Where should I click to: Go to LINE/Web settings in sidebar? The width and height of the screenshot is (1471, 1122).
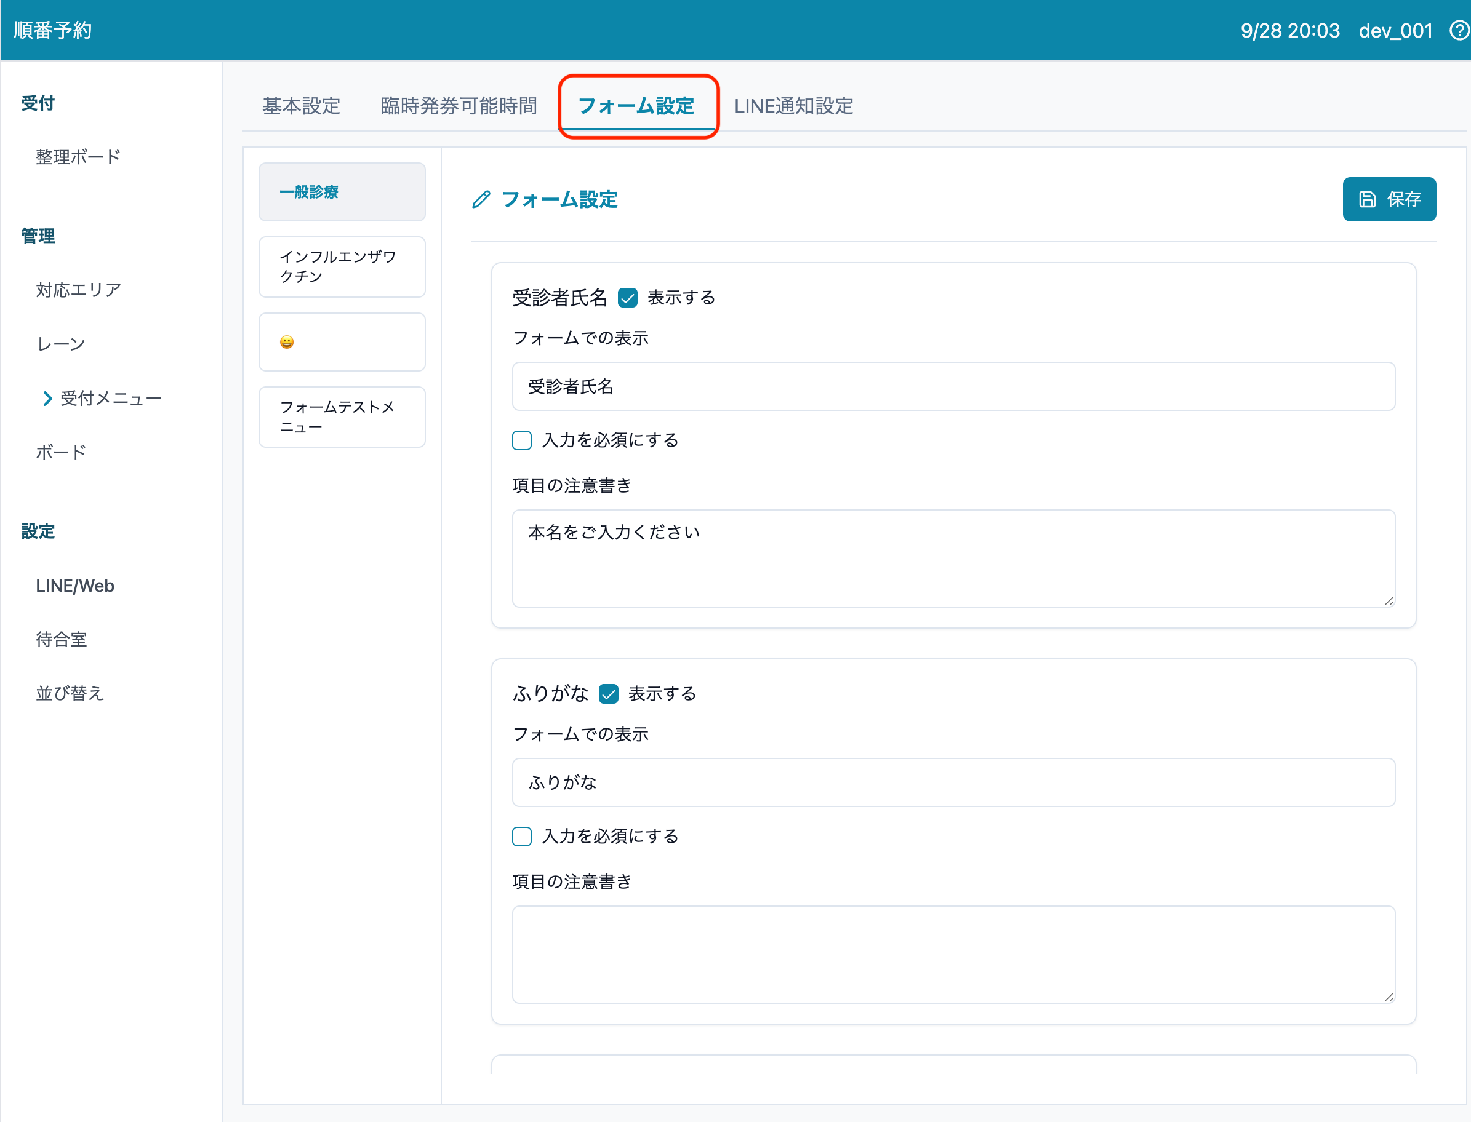tap(75, 586)
